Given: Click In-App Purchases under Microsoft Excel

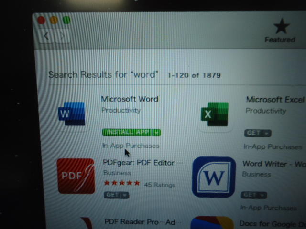Looking at the screenshot, I should [273, 146].
